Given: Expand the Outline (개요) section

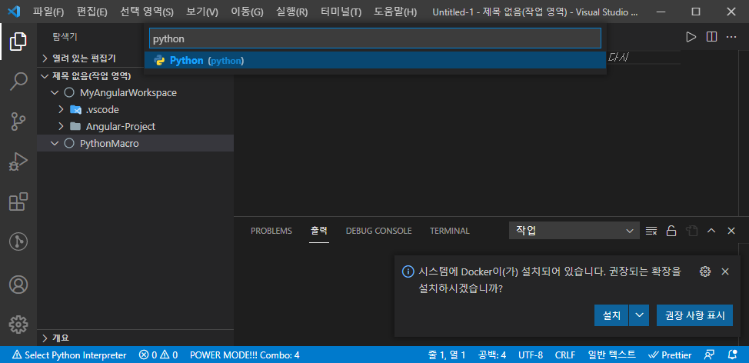Looking at the screenshot, I should click(x=135, y=338).
